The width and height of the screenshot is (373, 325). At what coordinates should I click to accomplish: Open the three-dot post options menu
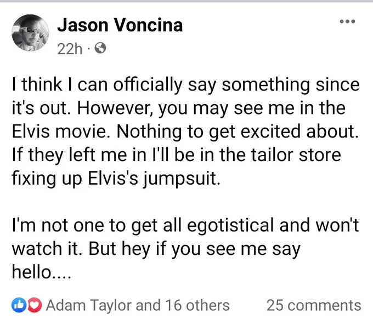pyautogui.click(x=347, y=21)
